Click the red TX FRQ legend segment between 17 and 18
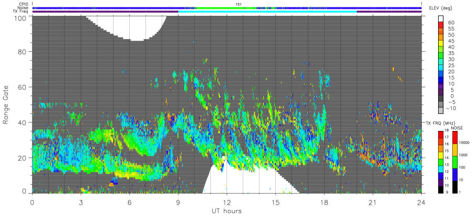 (441, 134)
